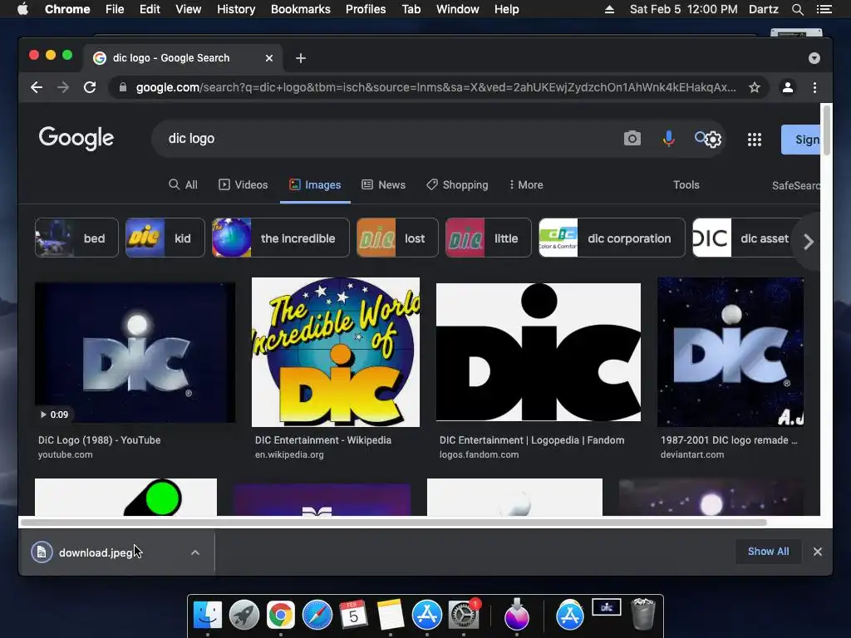
Task: Select the 'bed' suggestion chip
Action: point(76,238)
